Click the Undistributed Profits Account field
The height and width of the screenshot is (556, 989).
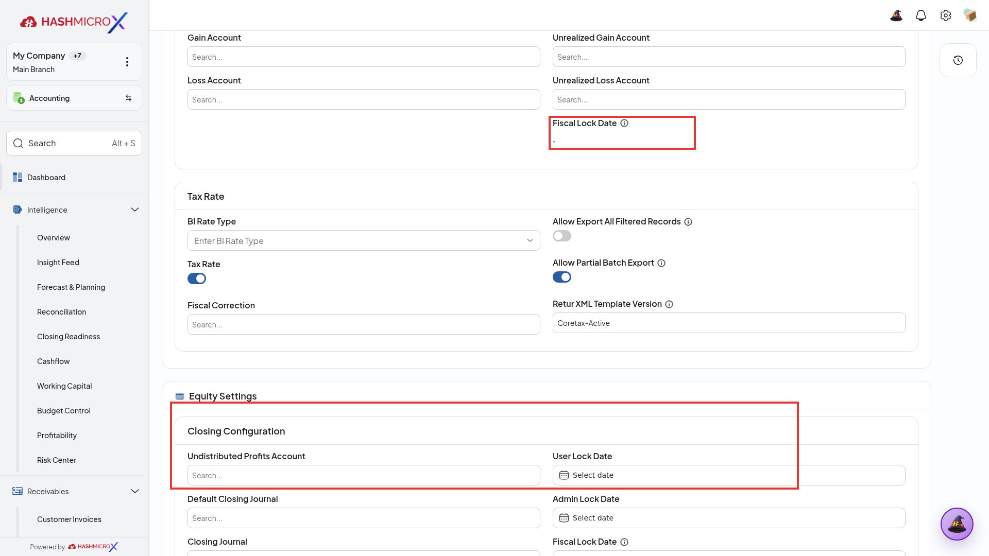click(364, 475)
